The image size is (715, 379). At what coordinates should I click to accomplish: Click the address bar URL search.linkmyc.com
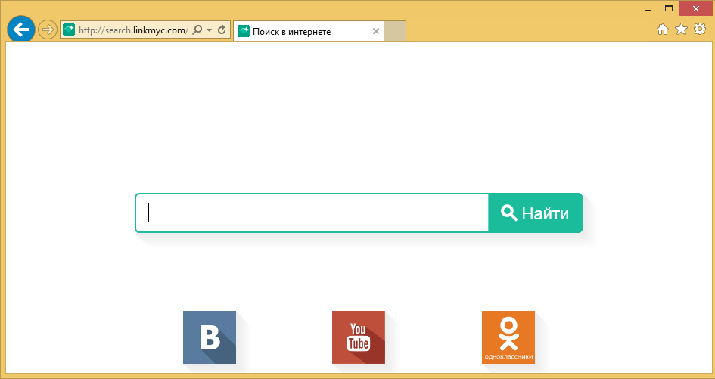coord(133,30)
